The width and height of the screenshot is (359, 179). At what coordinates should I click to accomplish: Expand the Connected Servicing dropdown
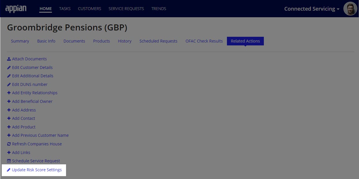pos(311,9)
